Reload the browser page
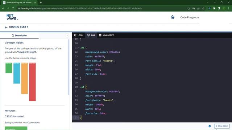 pyautogui.click(x=13, y=8)
